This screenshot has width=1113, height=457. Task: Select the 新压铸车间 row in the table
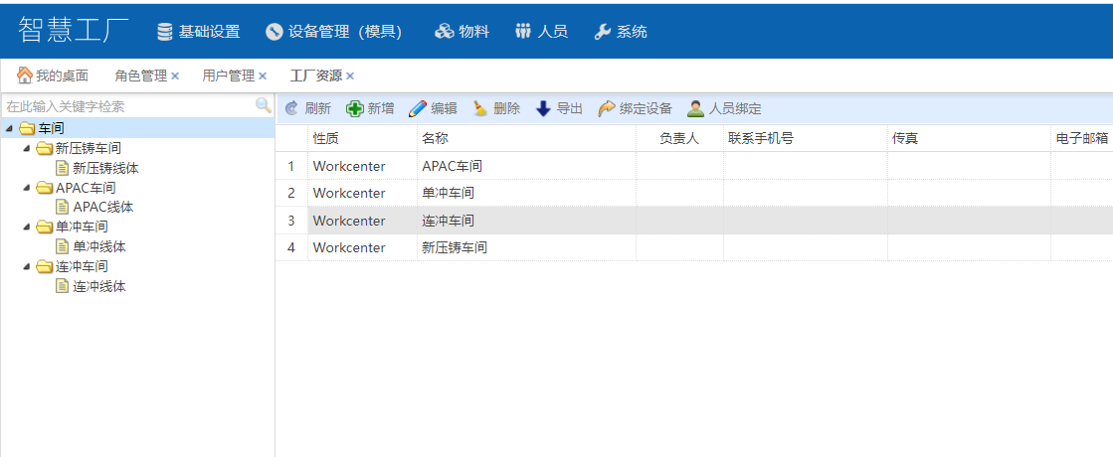coord(454,247)
